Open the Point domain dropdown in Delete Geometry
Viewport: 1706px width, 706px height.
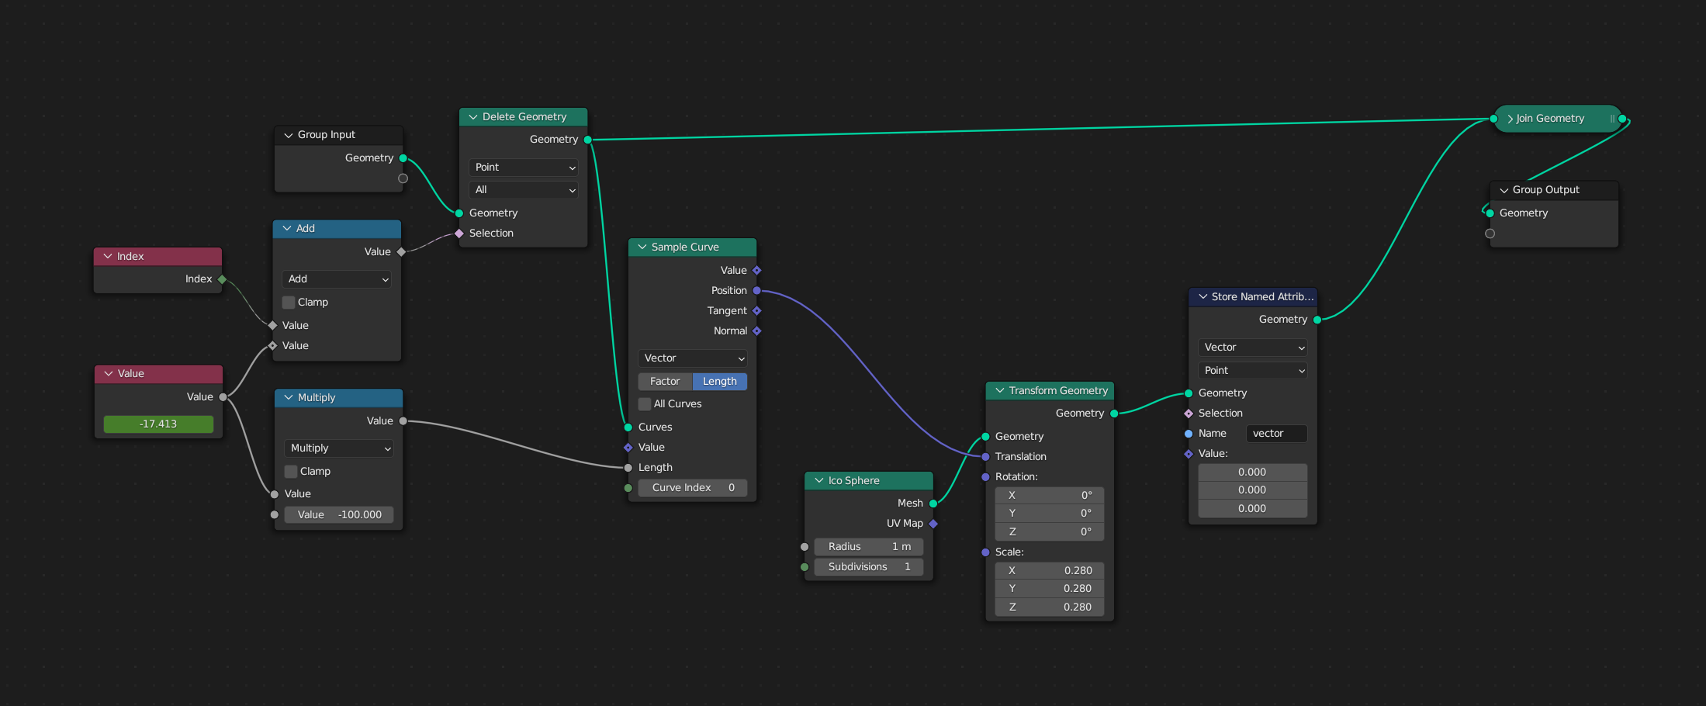point(524,168)
